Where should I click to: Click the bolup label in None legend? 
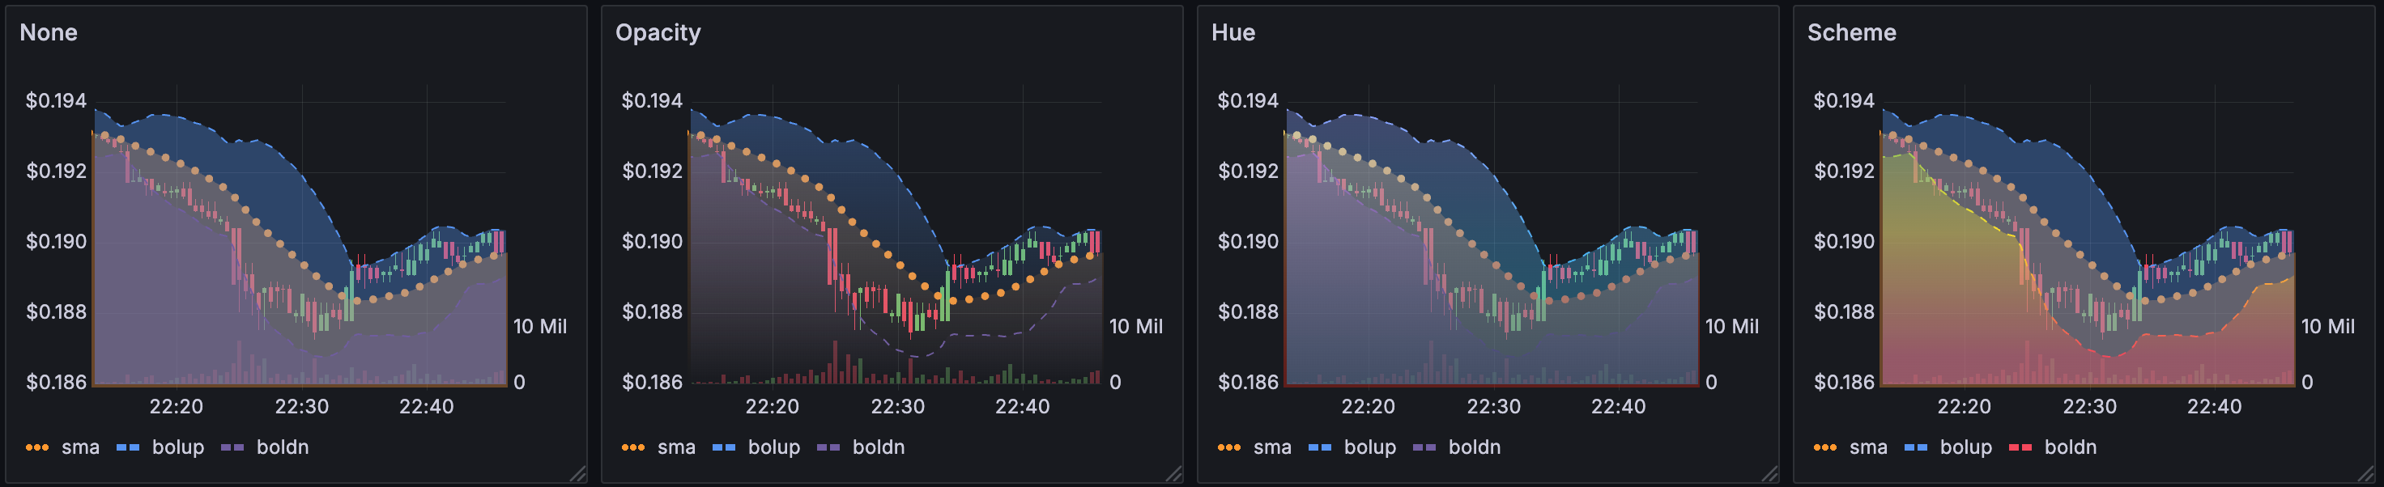pos(177,447)
